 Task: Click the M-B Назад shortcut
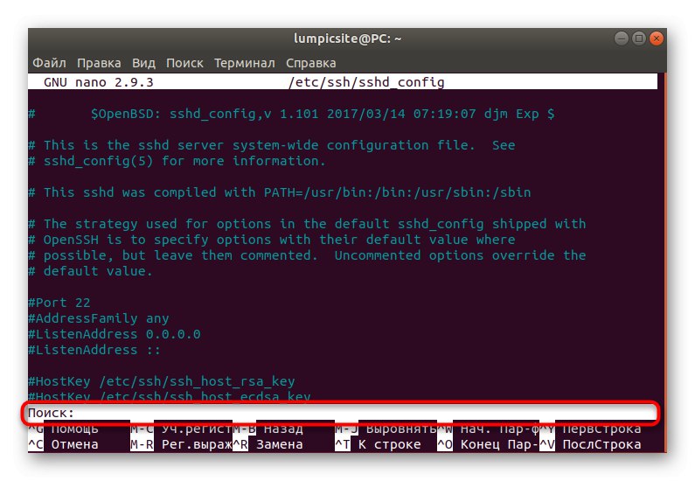pos(268,429)
